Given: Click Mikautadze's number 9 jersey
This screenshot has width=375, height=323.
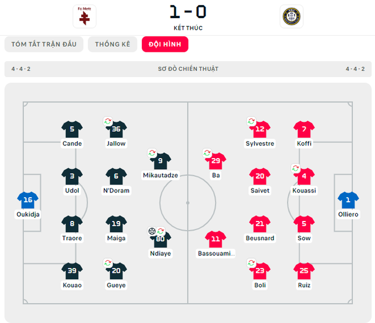Looking at the screenshot, I should click(x=160, y=161).
